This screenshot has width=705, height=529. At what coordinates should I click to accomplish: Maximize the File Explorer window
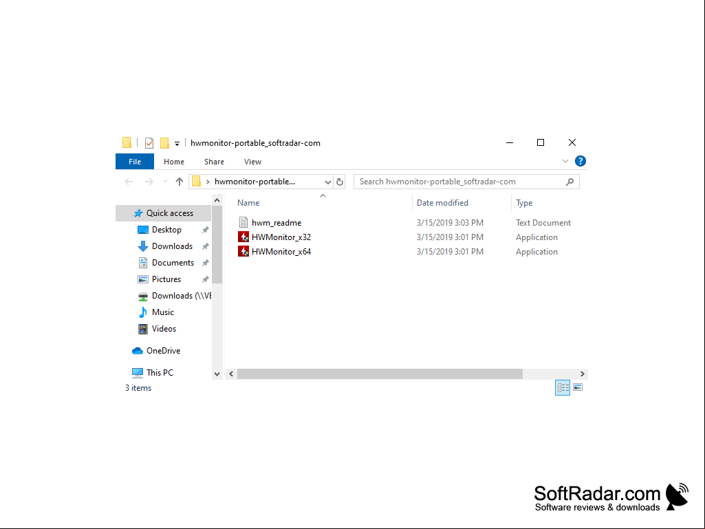pos(541,142)
